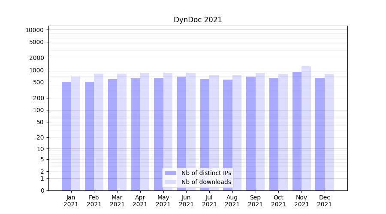
Task: Pick the December downloads bar
Action: (329, 132)
